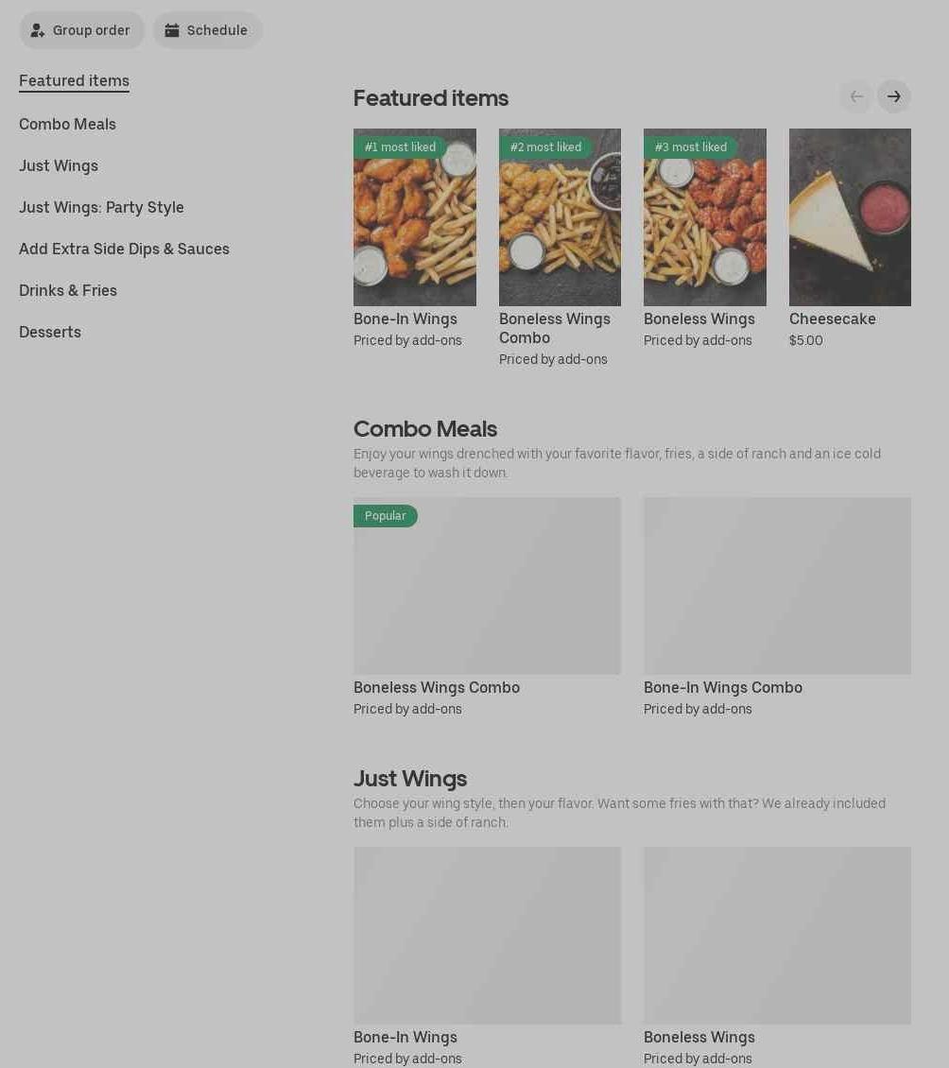Select Bone-In Wings under Just Wings section
Screen dimensions: 949x1068
click(487, 956)
